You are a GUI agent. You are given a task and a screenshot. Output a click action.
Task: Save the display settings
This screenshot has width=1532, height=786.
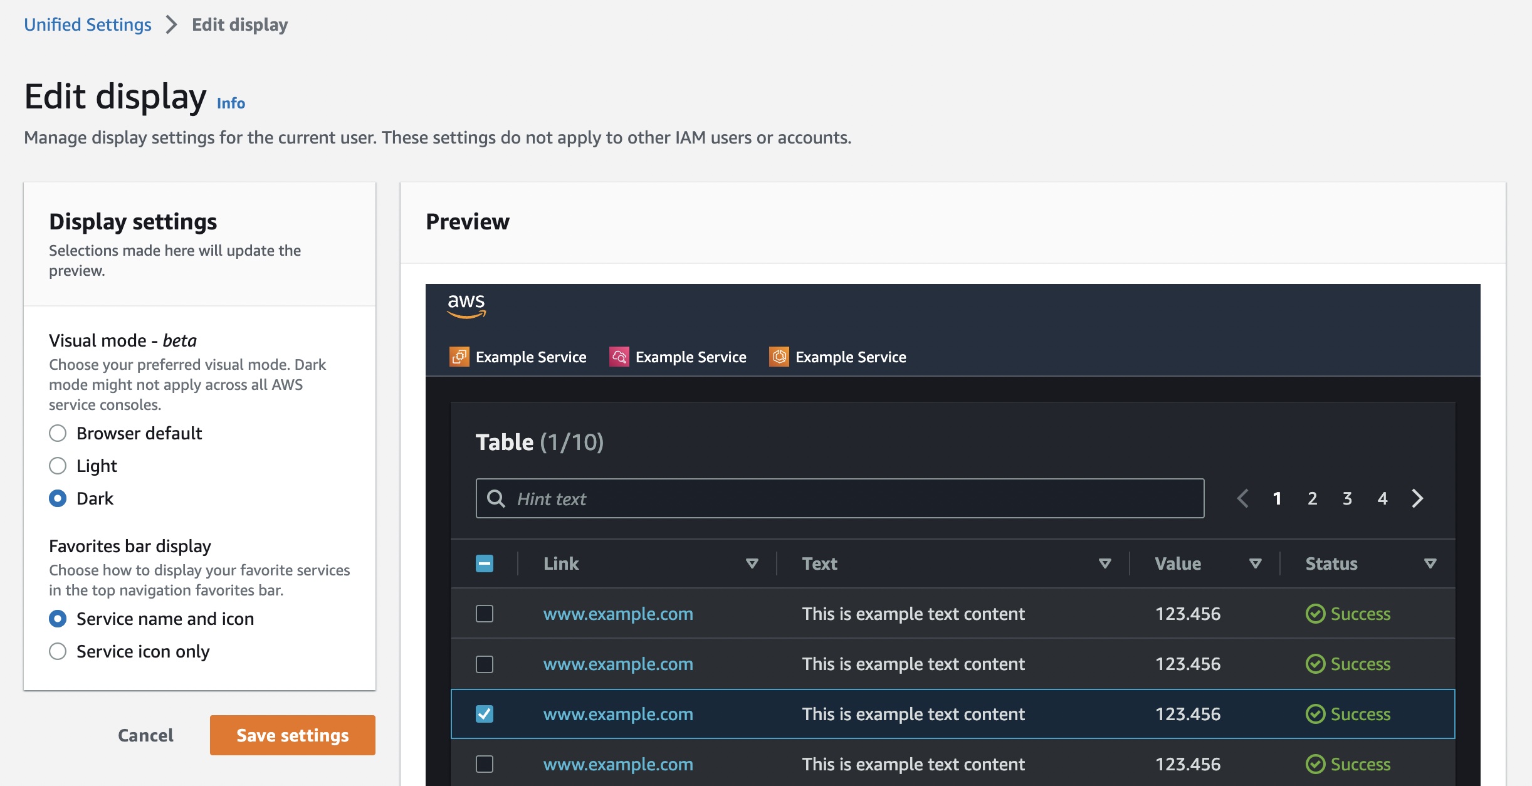click(x=291, y=735)
